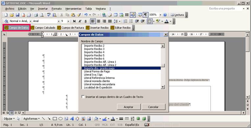Open the Autoformas menu
Screen dimensions: 251x128
[x=32, y=119]
